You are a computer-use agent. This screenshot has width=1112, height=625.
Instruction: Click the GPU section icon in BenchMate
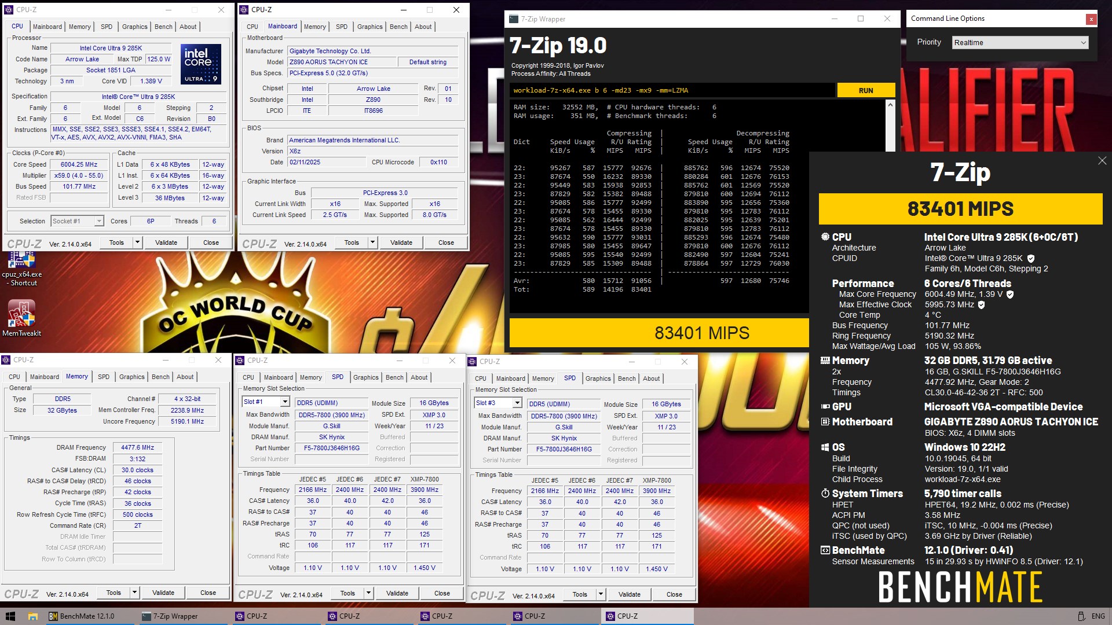pyautogui.click(x=825, y=407)
